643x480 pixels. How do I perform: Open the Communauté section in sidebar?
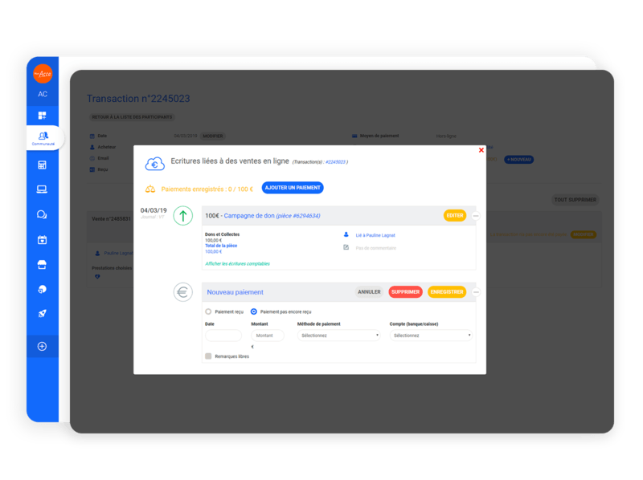[x=43, y=138]
